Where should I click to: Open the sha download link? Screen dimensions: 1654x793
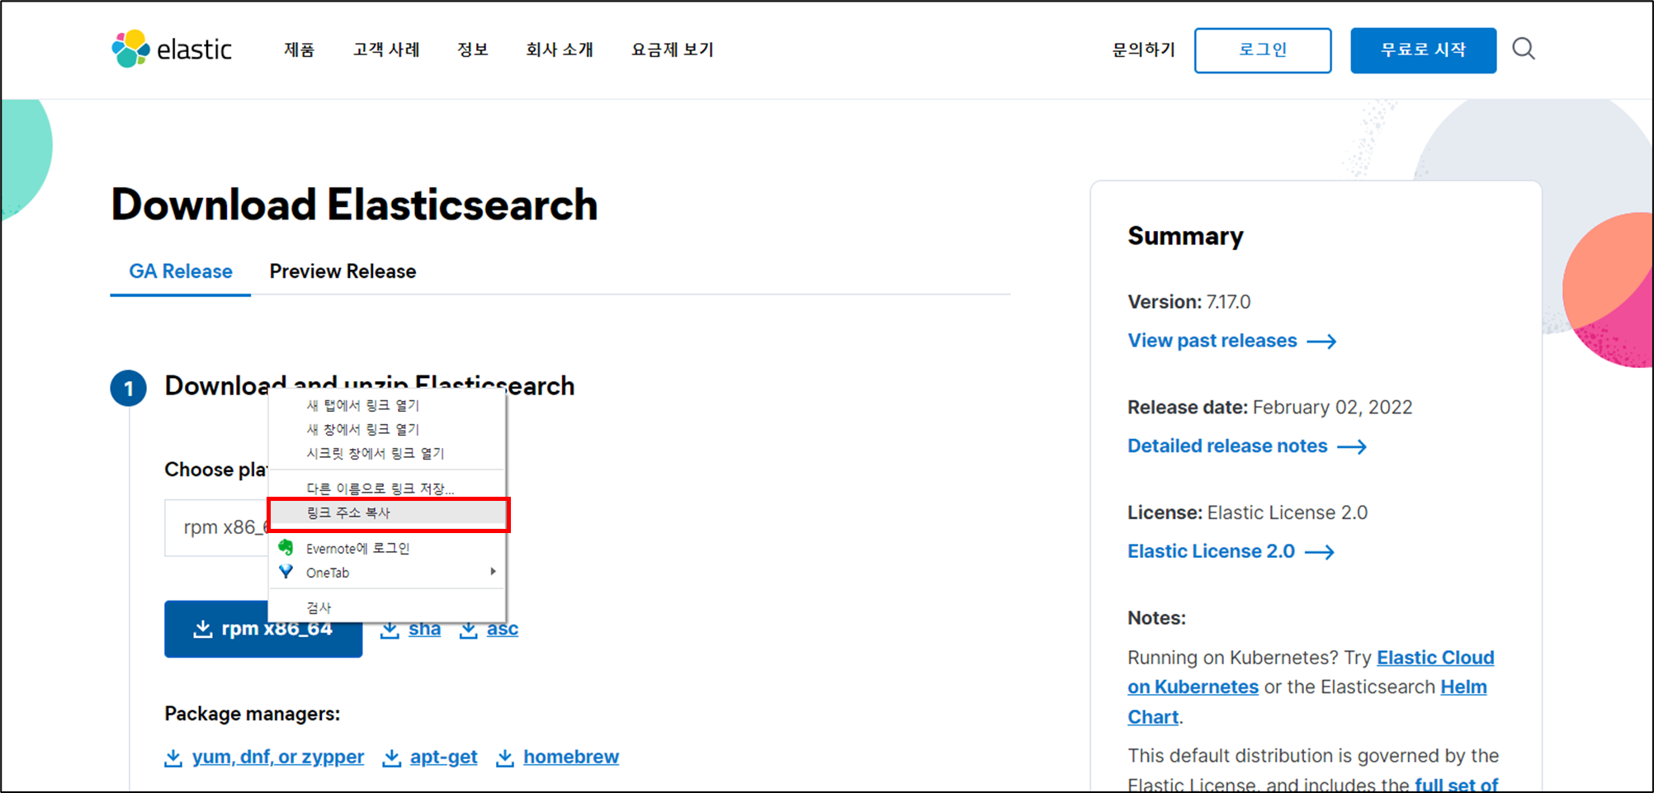coord(424,630)
